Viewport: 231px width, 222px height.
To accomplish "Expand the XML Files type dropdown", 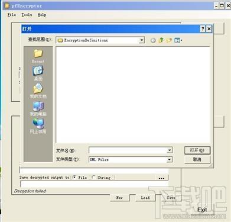I will (x=170, y=159).
